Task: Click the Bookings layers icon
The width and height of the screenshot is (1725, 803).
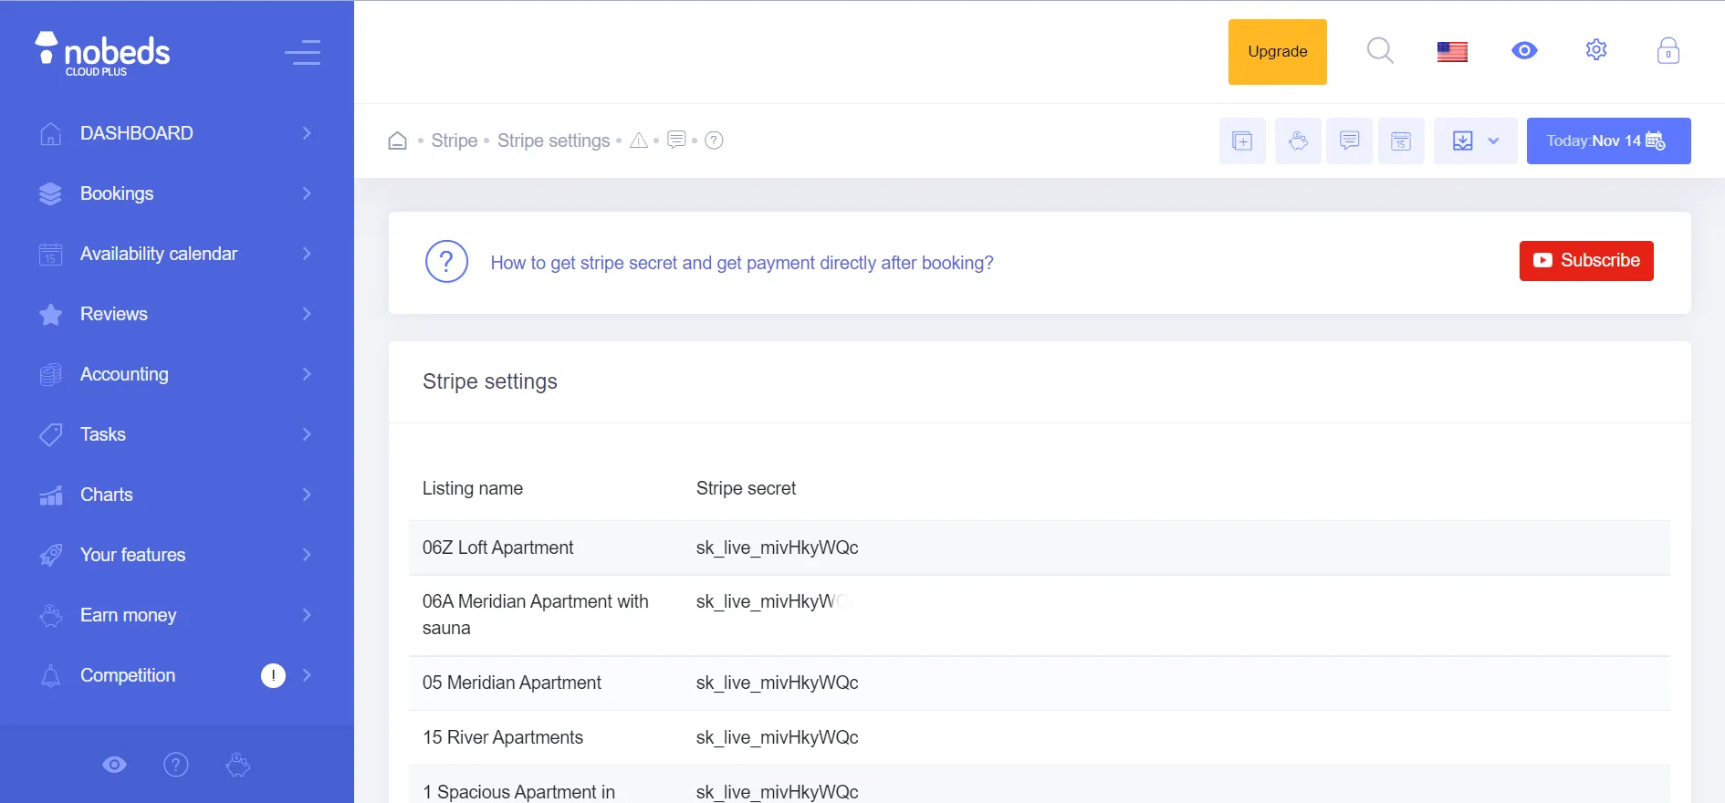Action: pyautogui.click(x=51, y=193)
